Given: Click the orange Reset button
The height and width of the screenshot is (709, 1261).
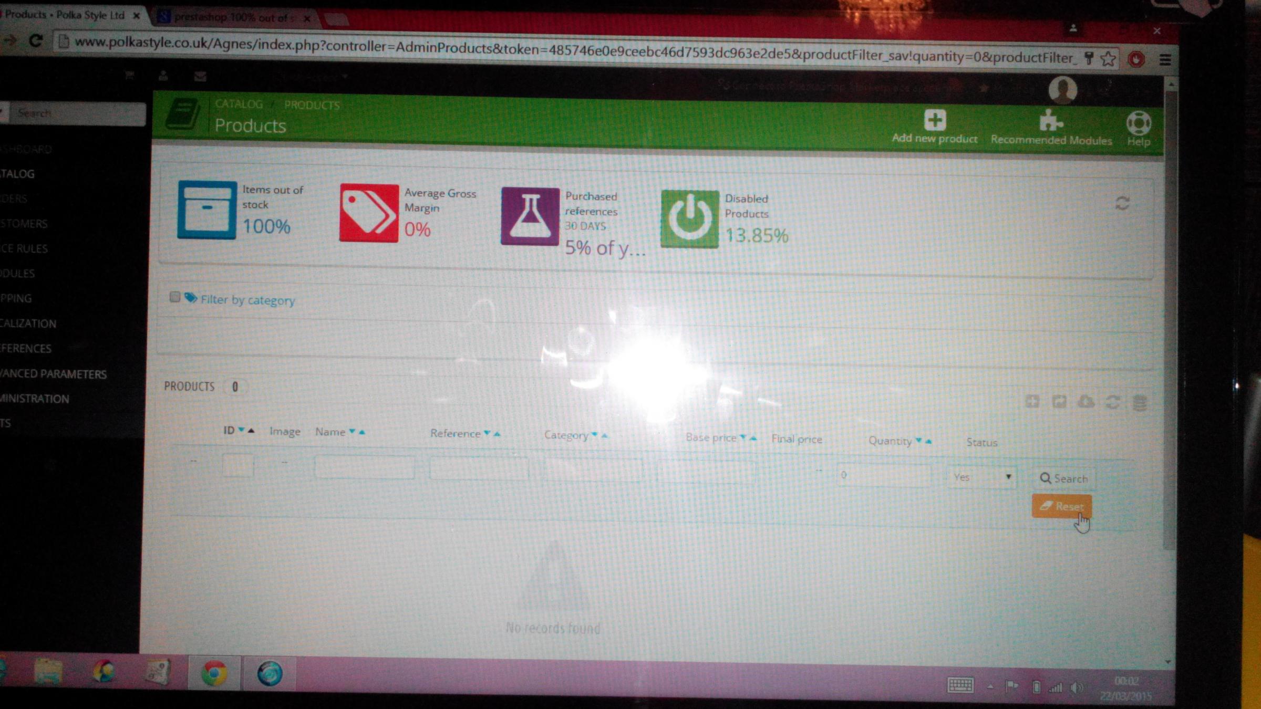Looking at the screenshot, I should [x=1061, y=506].
